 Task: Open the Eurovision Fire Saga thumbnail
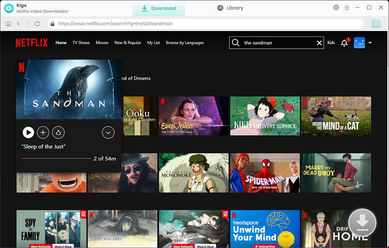tap(194, 116)
